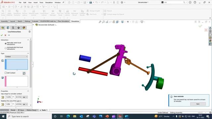Screen dimensions: 212x119
Task: Open the File menu
Action: [20, 2]
